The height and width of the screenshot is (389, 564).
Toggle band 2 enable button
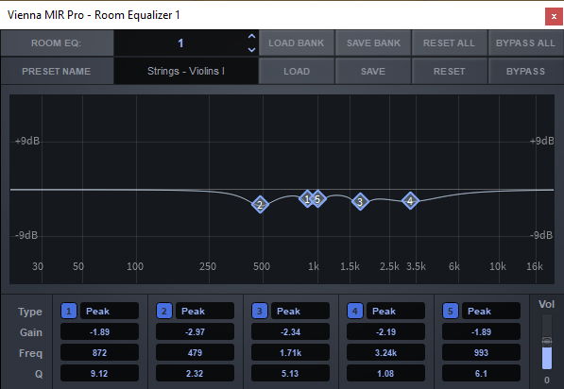[x=164, y=311]
